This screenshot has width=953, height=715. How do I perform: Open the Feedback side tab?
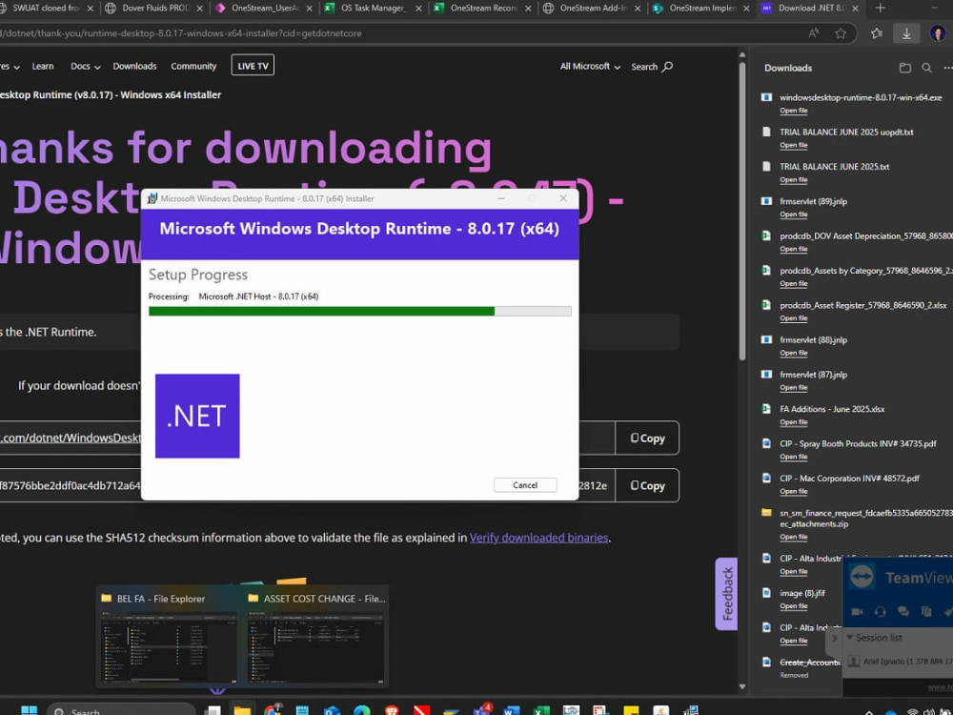coord(727,593)
